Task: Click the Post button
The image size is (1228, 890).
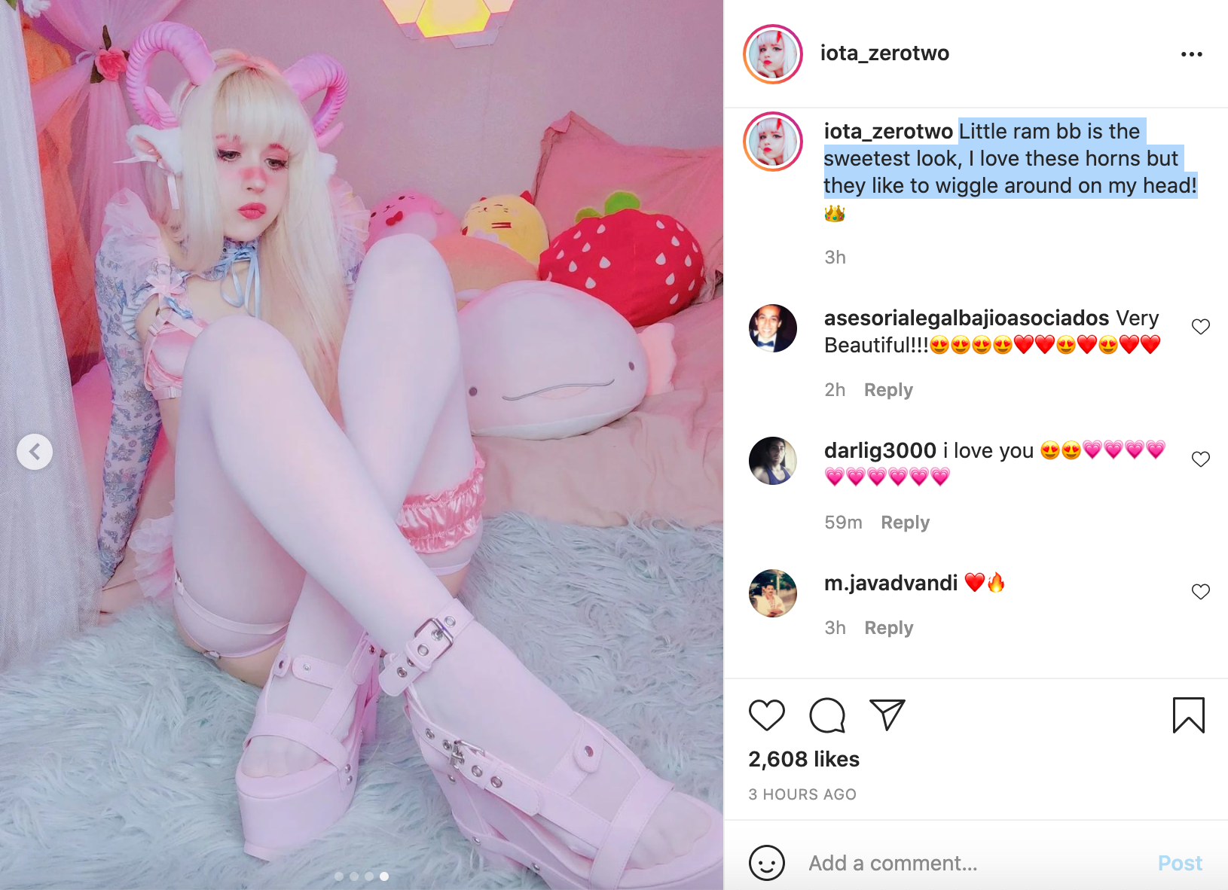Action: (1180, 863)
